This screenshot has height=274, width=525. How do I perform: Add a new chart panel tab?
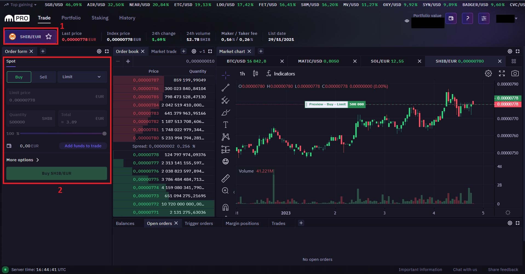click(x=261, y=51)
